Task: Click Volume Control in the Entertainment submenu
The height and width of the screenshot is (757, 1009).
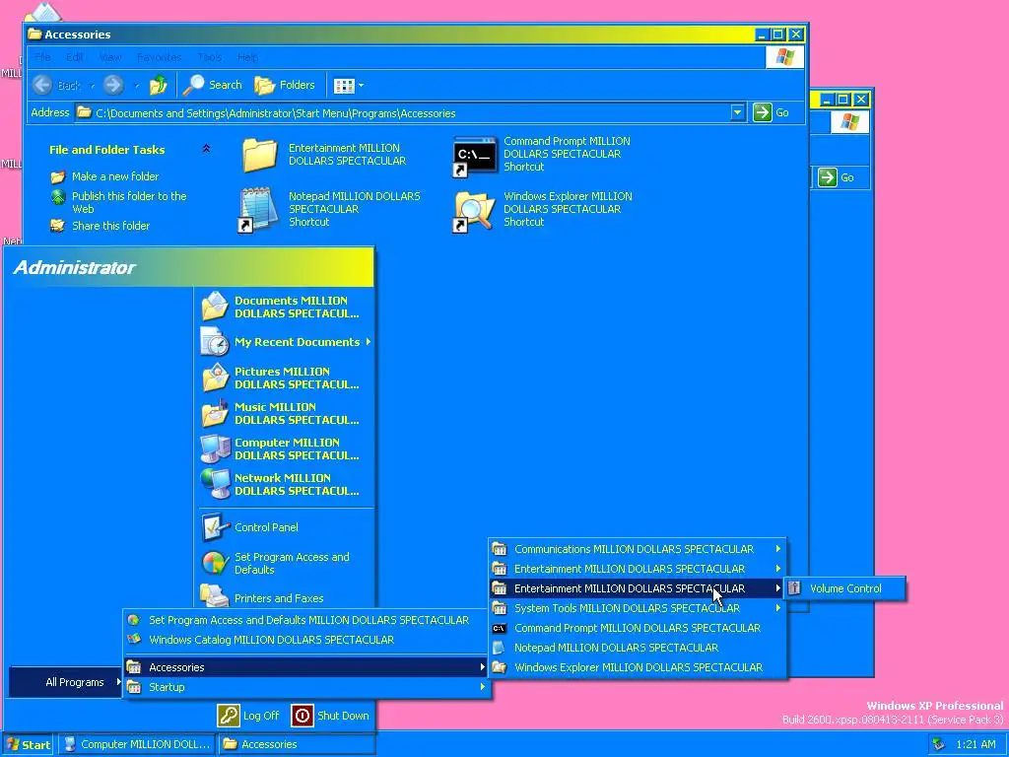Action: [845, 588]
